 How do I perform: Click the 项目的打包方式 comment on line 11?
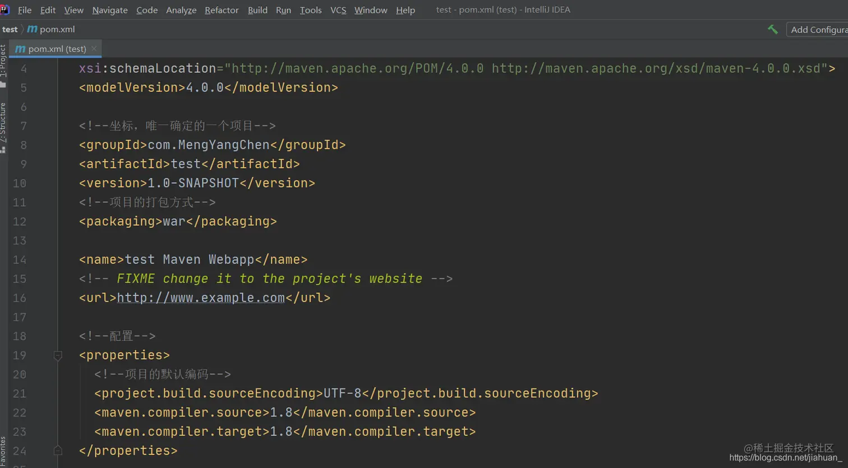coord(148,202)
